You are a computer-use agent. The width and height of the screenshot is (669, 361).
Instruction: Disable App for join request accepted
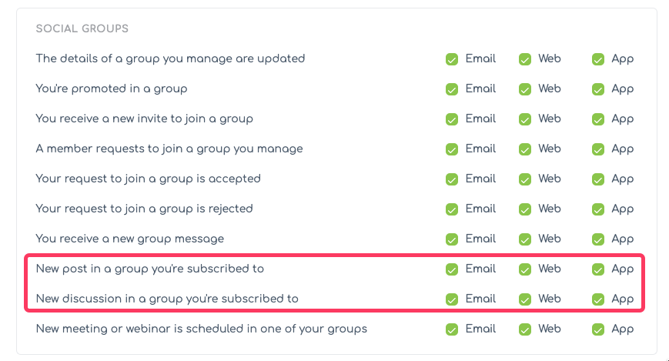(598, 179)
